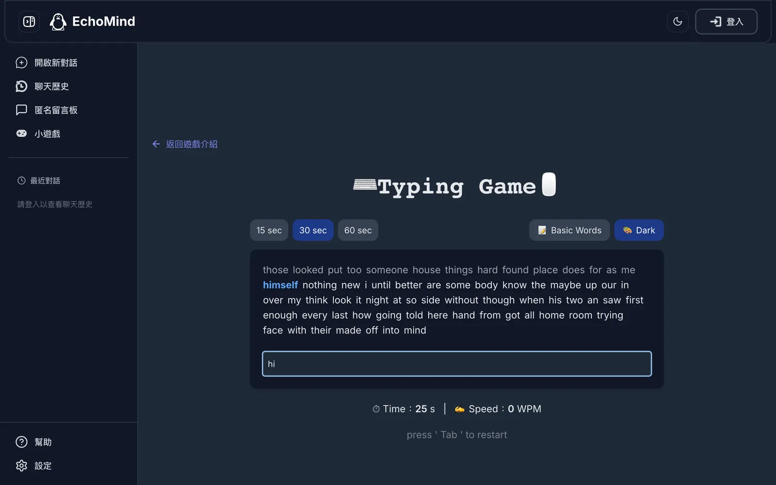Click the keyboard emoji in title

(365, 185)
